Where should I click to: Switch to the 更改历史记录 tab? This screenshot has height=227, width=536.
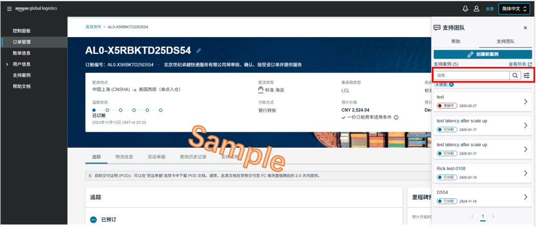point(193,157)
